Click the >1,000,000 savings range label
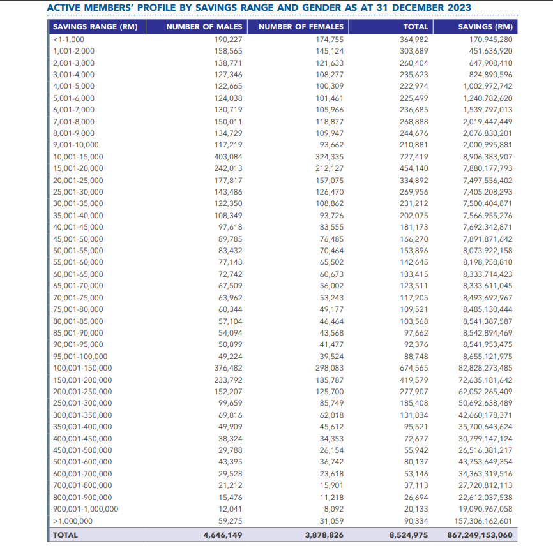The image size is (553, 546). [x=73, y=521]
